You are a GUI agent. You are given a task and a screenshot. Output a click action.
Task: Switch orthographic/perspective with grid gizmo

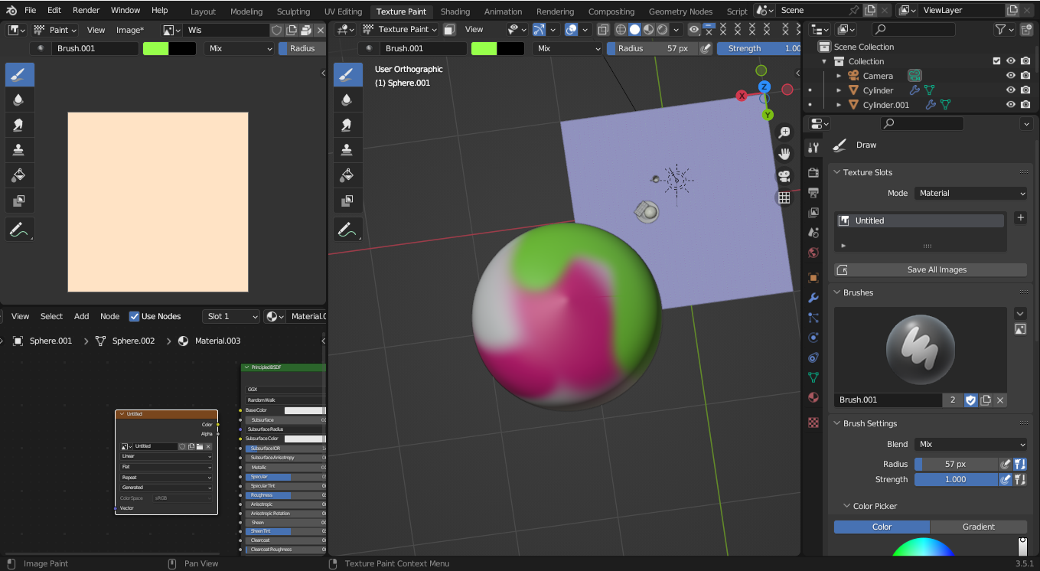pos(784,197)
